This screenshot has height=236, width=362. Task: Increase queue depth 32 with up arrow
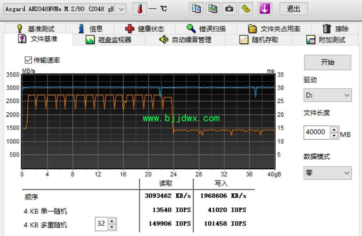coord(112,221)
